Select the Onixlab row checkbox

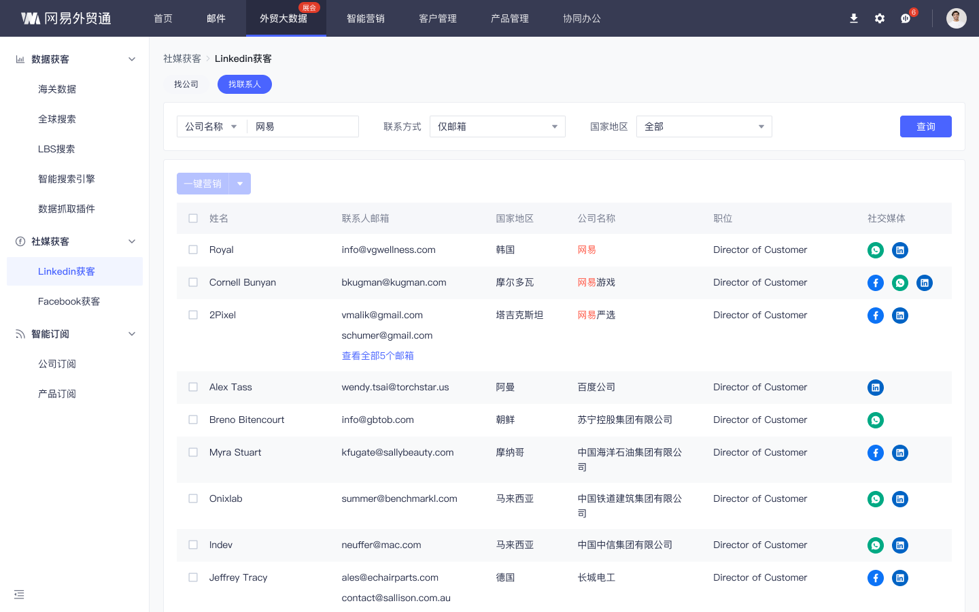pos(193,498)
